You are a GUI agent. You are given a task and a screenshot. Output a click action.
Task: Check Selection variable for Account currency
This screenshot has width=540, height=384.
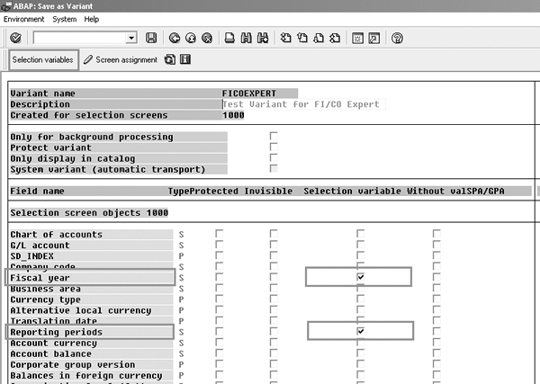[x=360, y=343]
